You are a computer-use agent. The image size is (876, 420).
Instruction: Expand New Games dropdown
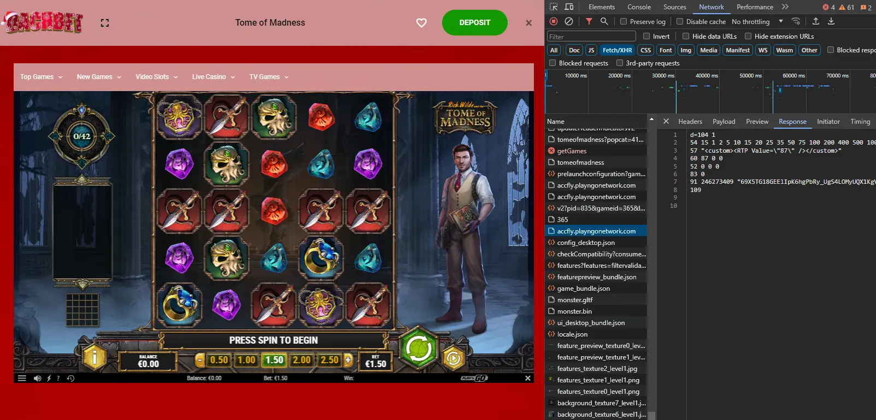click(x=99, y=77)
